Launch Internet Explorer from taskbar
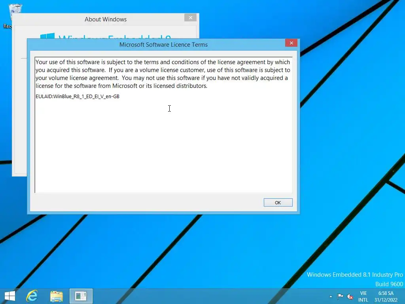 click(x=32, y=296)
